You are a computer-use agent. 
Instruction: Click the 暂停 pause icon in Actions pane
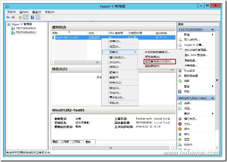[x=180, y=134]
